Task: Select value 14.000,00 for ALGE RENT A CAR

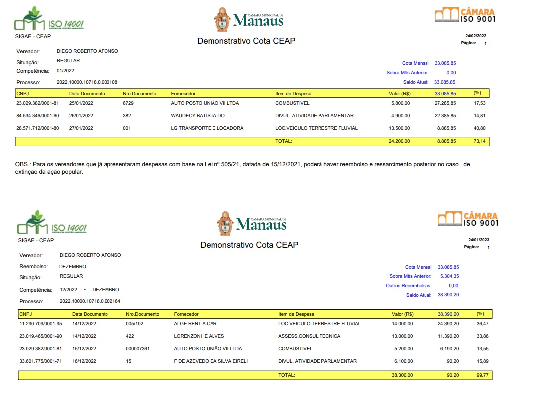Action: click(x=402, y=324)
